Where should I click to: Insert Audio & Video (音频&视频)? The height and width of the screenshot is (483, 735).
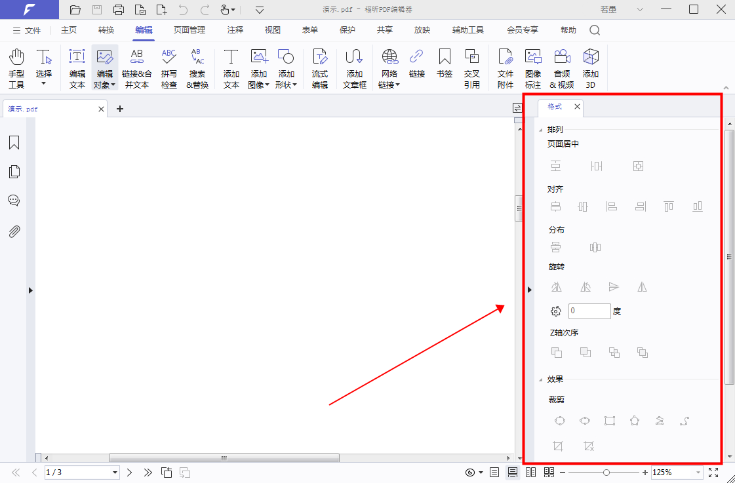click(561, 68)
